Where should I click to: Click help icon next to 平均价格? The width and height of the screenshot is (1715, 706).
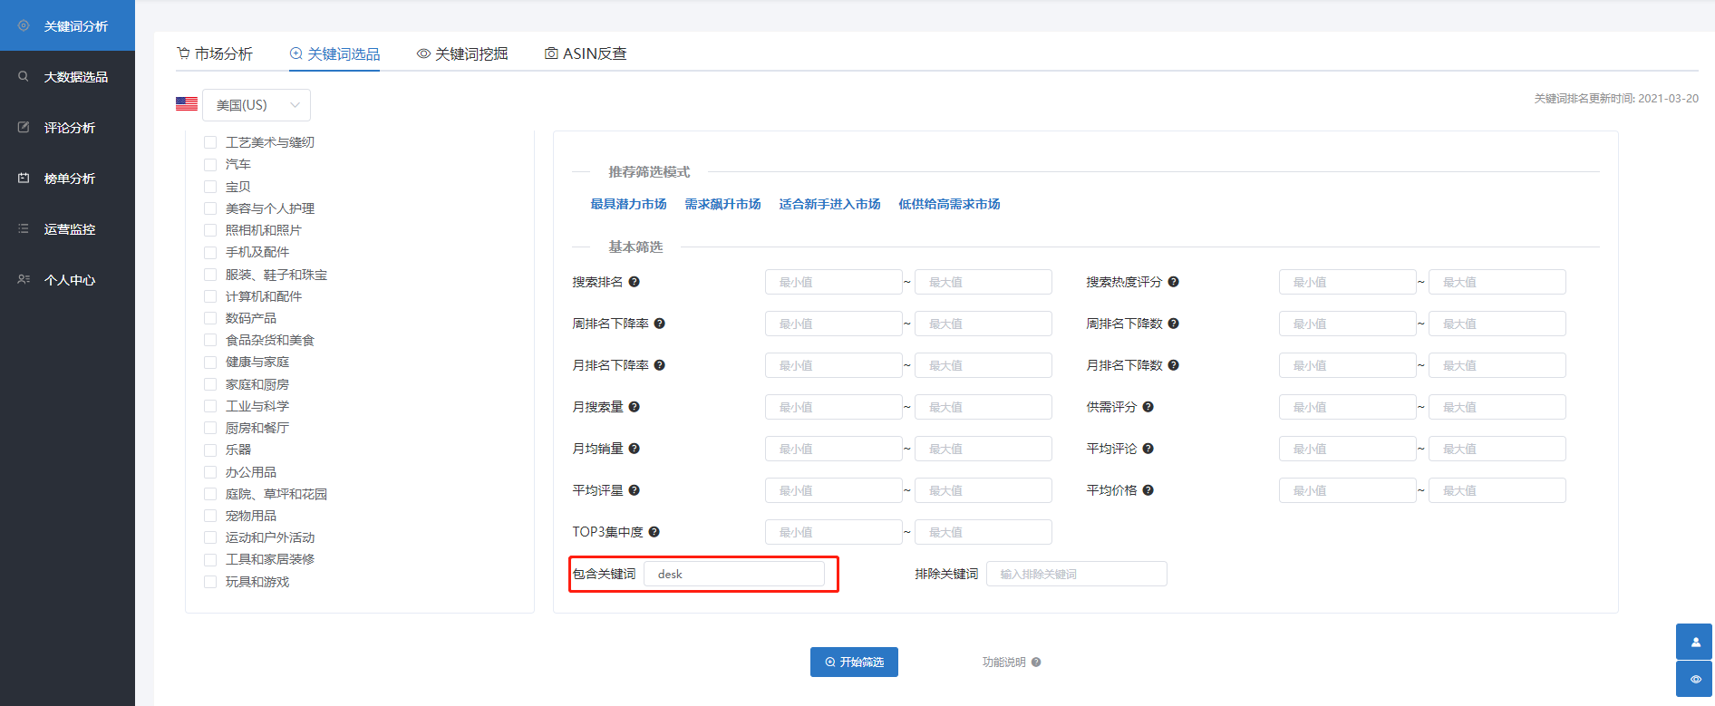coord(1148,490)
